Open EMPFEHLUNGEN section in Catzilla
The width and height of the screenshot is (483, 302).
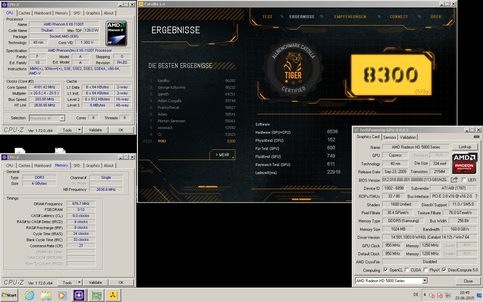click(x=350, y=17)
